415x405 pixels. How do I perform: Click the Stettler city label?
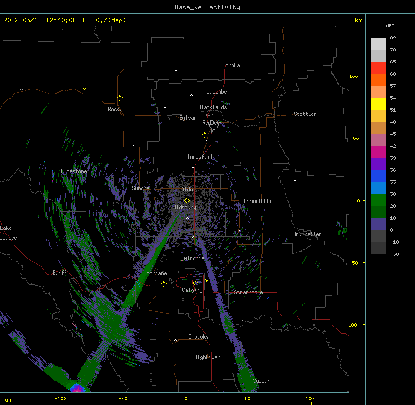pyautogui.click(x=305, y=114)
